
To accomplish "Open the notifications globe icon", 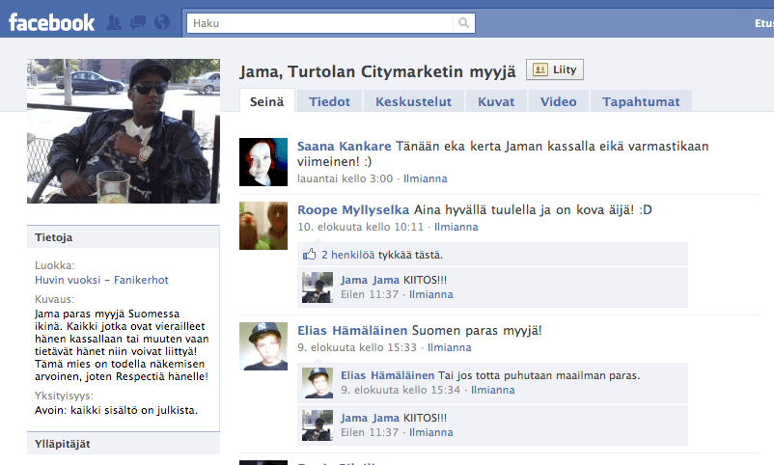I will point(161,22).
